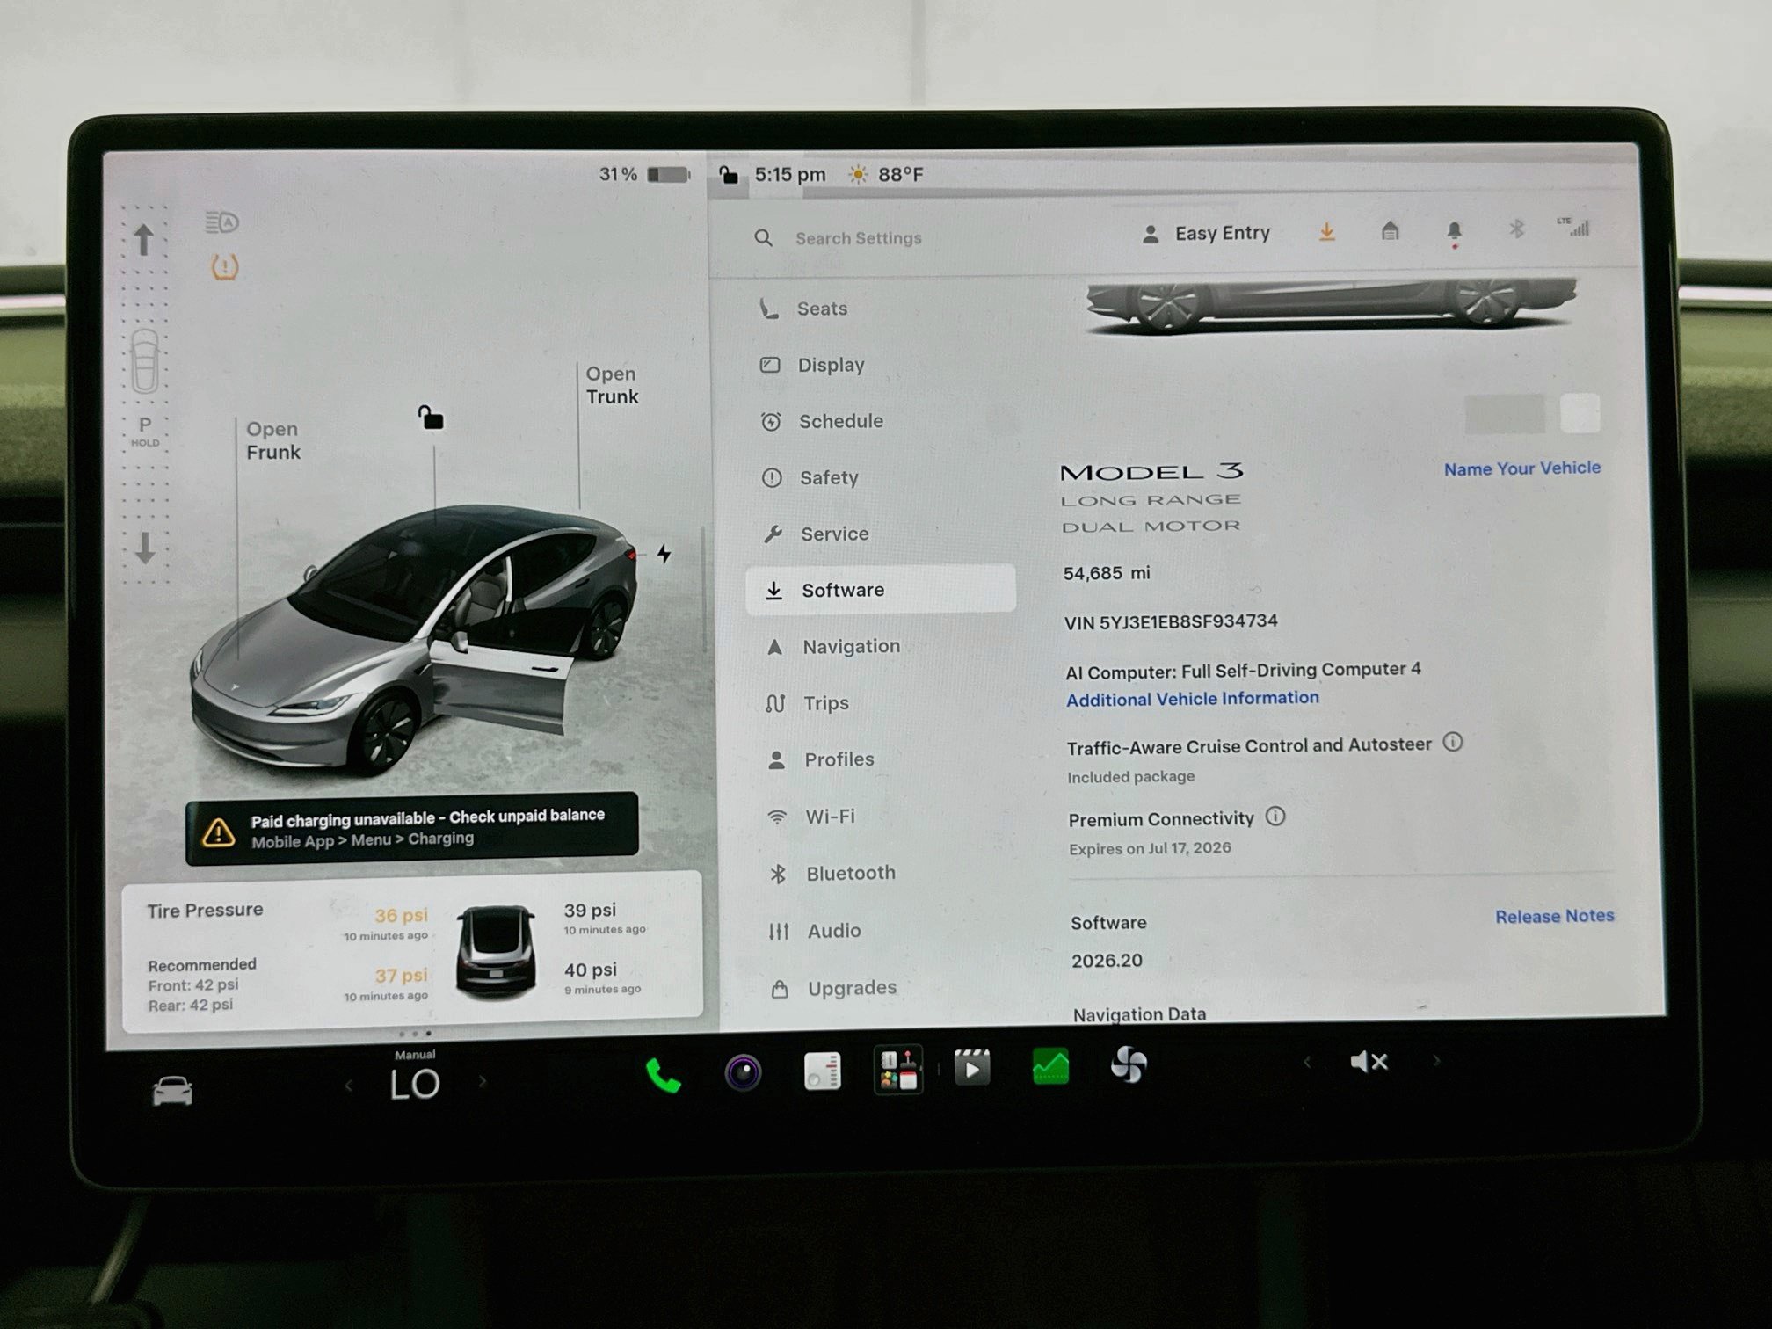Open the Easy Entry driver profile
Screen dimensions: 1772x1329
(1206, 234)
